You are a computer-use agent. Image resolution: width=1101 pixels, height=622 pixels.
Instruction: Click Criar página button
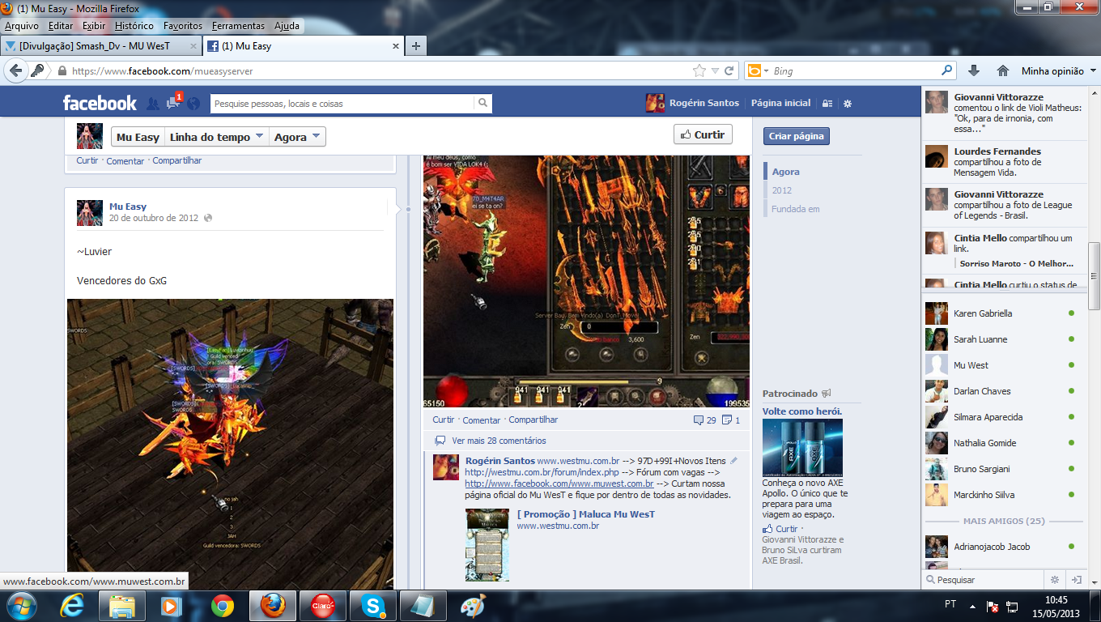(x=797, y=136)
